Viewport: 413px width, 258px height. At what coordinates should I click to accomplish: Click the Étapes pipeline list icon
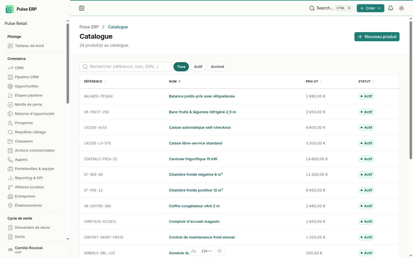point(10,95)
